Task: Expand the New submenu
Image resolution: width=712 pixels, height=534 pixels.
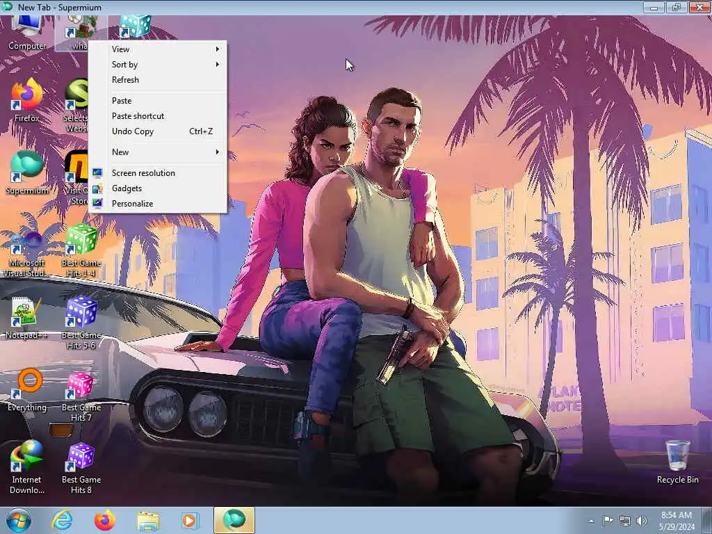Action: [x=158, y=152]
